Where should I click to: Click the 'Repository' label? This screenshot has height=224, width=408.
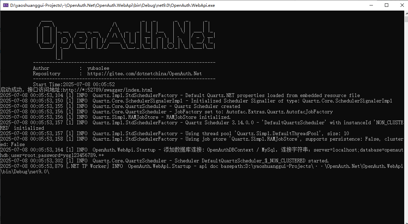(47, 74)
